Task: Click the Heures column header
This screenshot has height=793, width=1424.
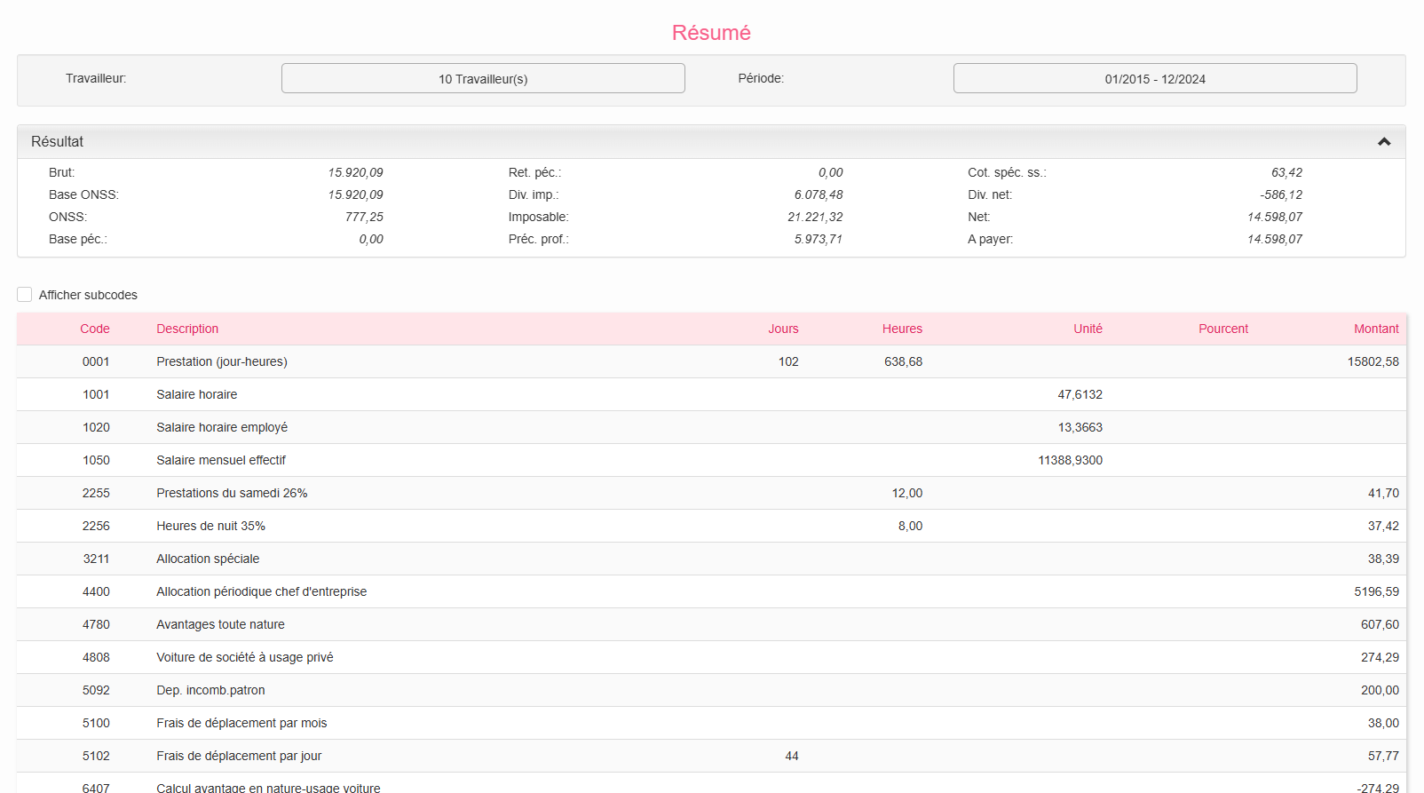Action: [x=902, y=329]
